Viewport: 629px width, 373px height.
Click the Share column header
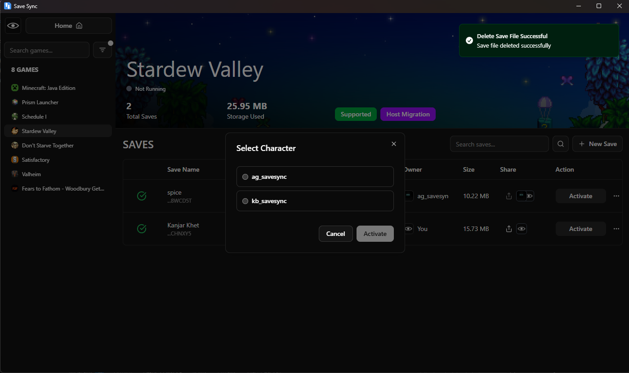click(508, 169)
